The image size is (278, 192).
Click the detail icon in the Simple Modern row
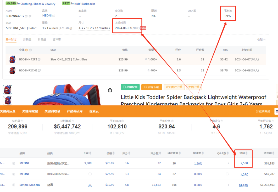[x=14, y=185]
